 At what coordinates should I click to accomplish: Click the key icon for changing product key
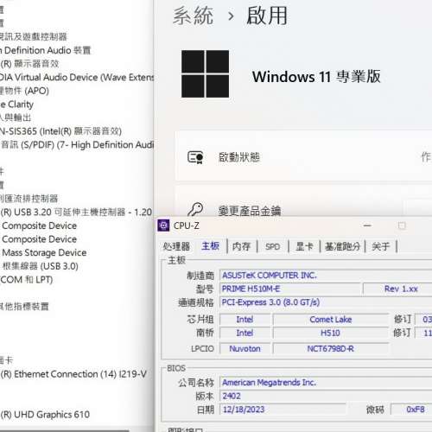point(195,210)
